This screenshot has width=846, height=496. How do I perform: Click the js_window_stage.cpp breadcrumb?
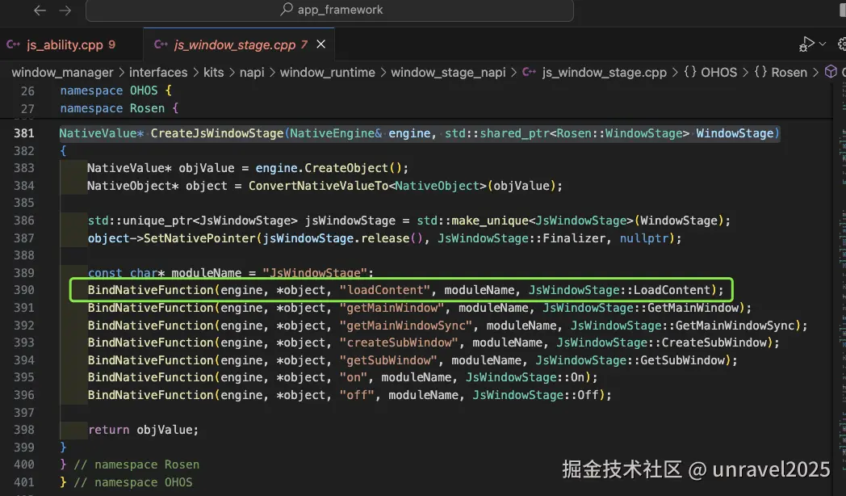[x=605, y=73]
